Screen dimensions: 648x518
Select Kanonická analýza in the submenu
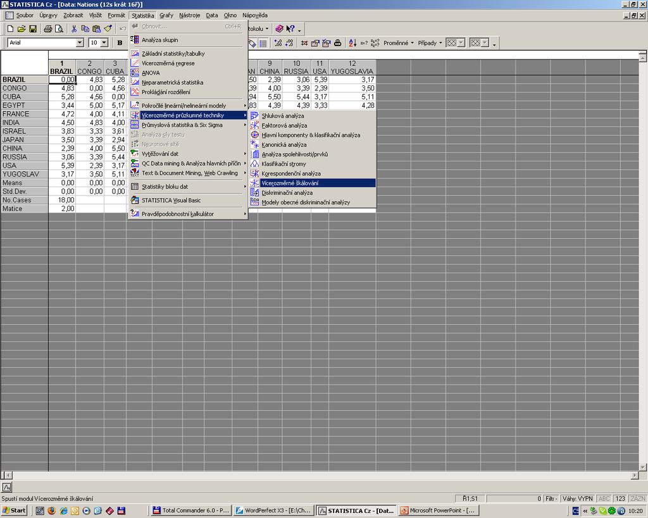[313, 145]
